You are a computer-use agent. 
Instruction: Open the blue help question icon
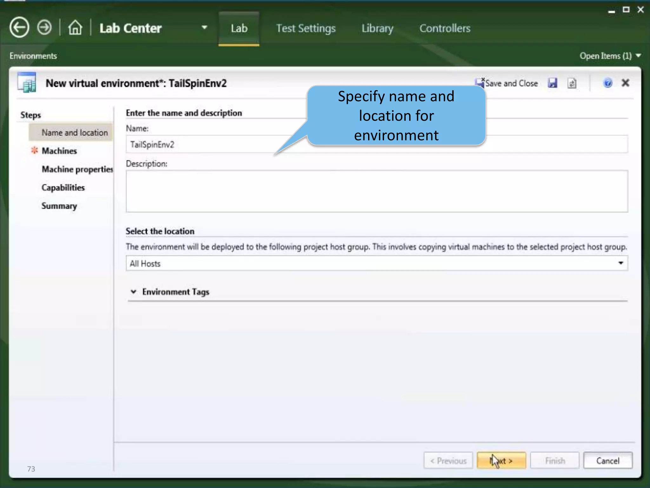(607, 83)
